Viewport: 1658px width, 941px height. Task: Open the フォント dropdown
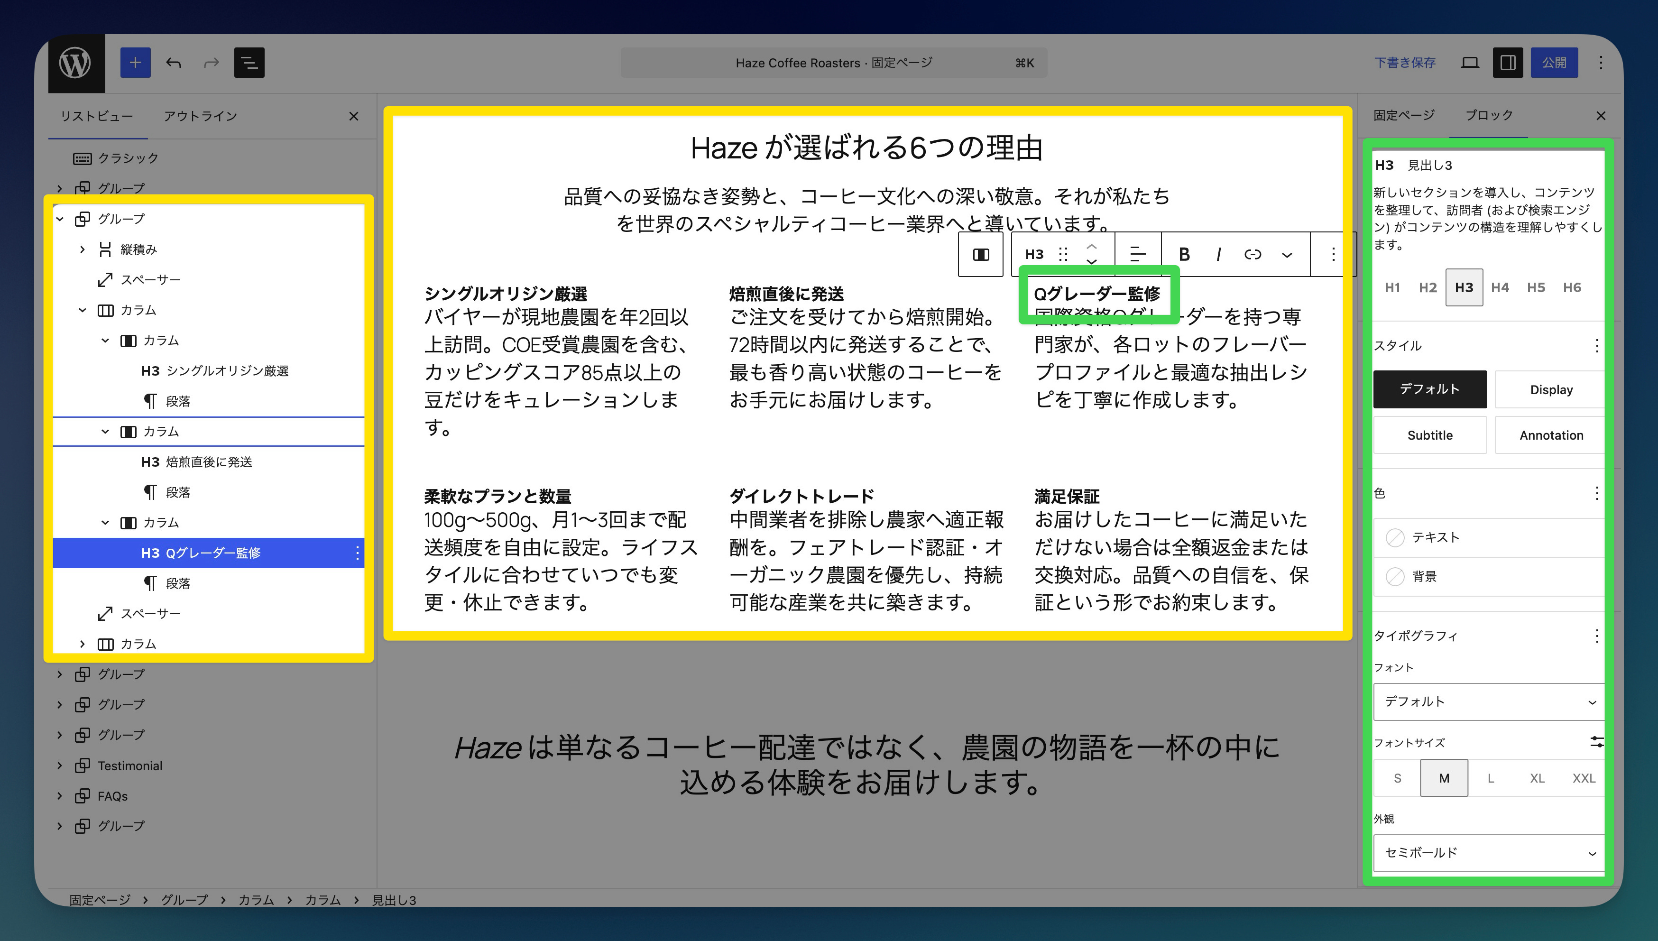point(1489,702)
